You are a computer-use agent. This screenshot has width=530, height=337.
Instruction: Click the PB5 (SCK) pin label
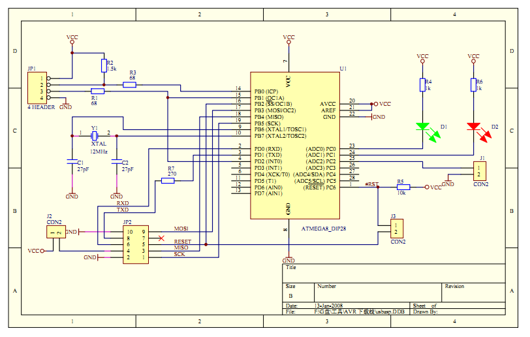click(x=268, y=123)
